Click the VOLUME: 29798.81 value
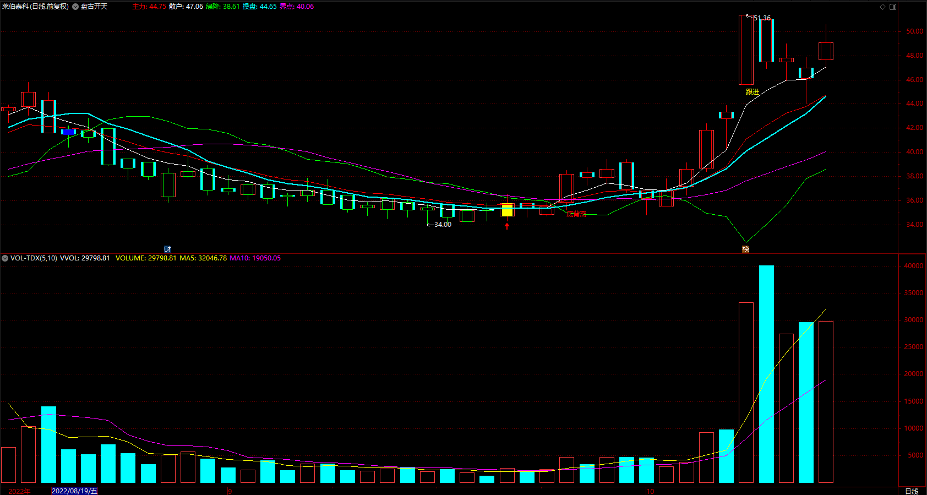The width and height of the screenshot is (927, 495). 146,258
